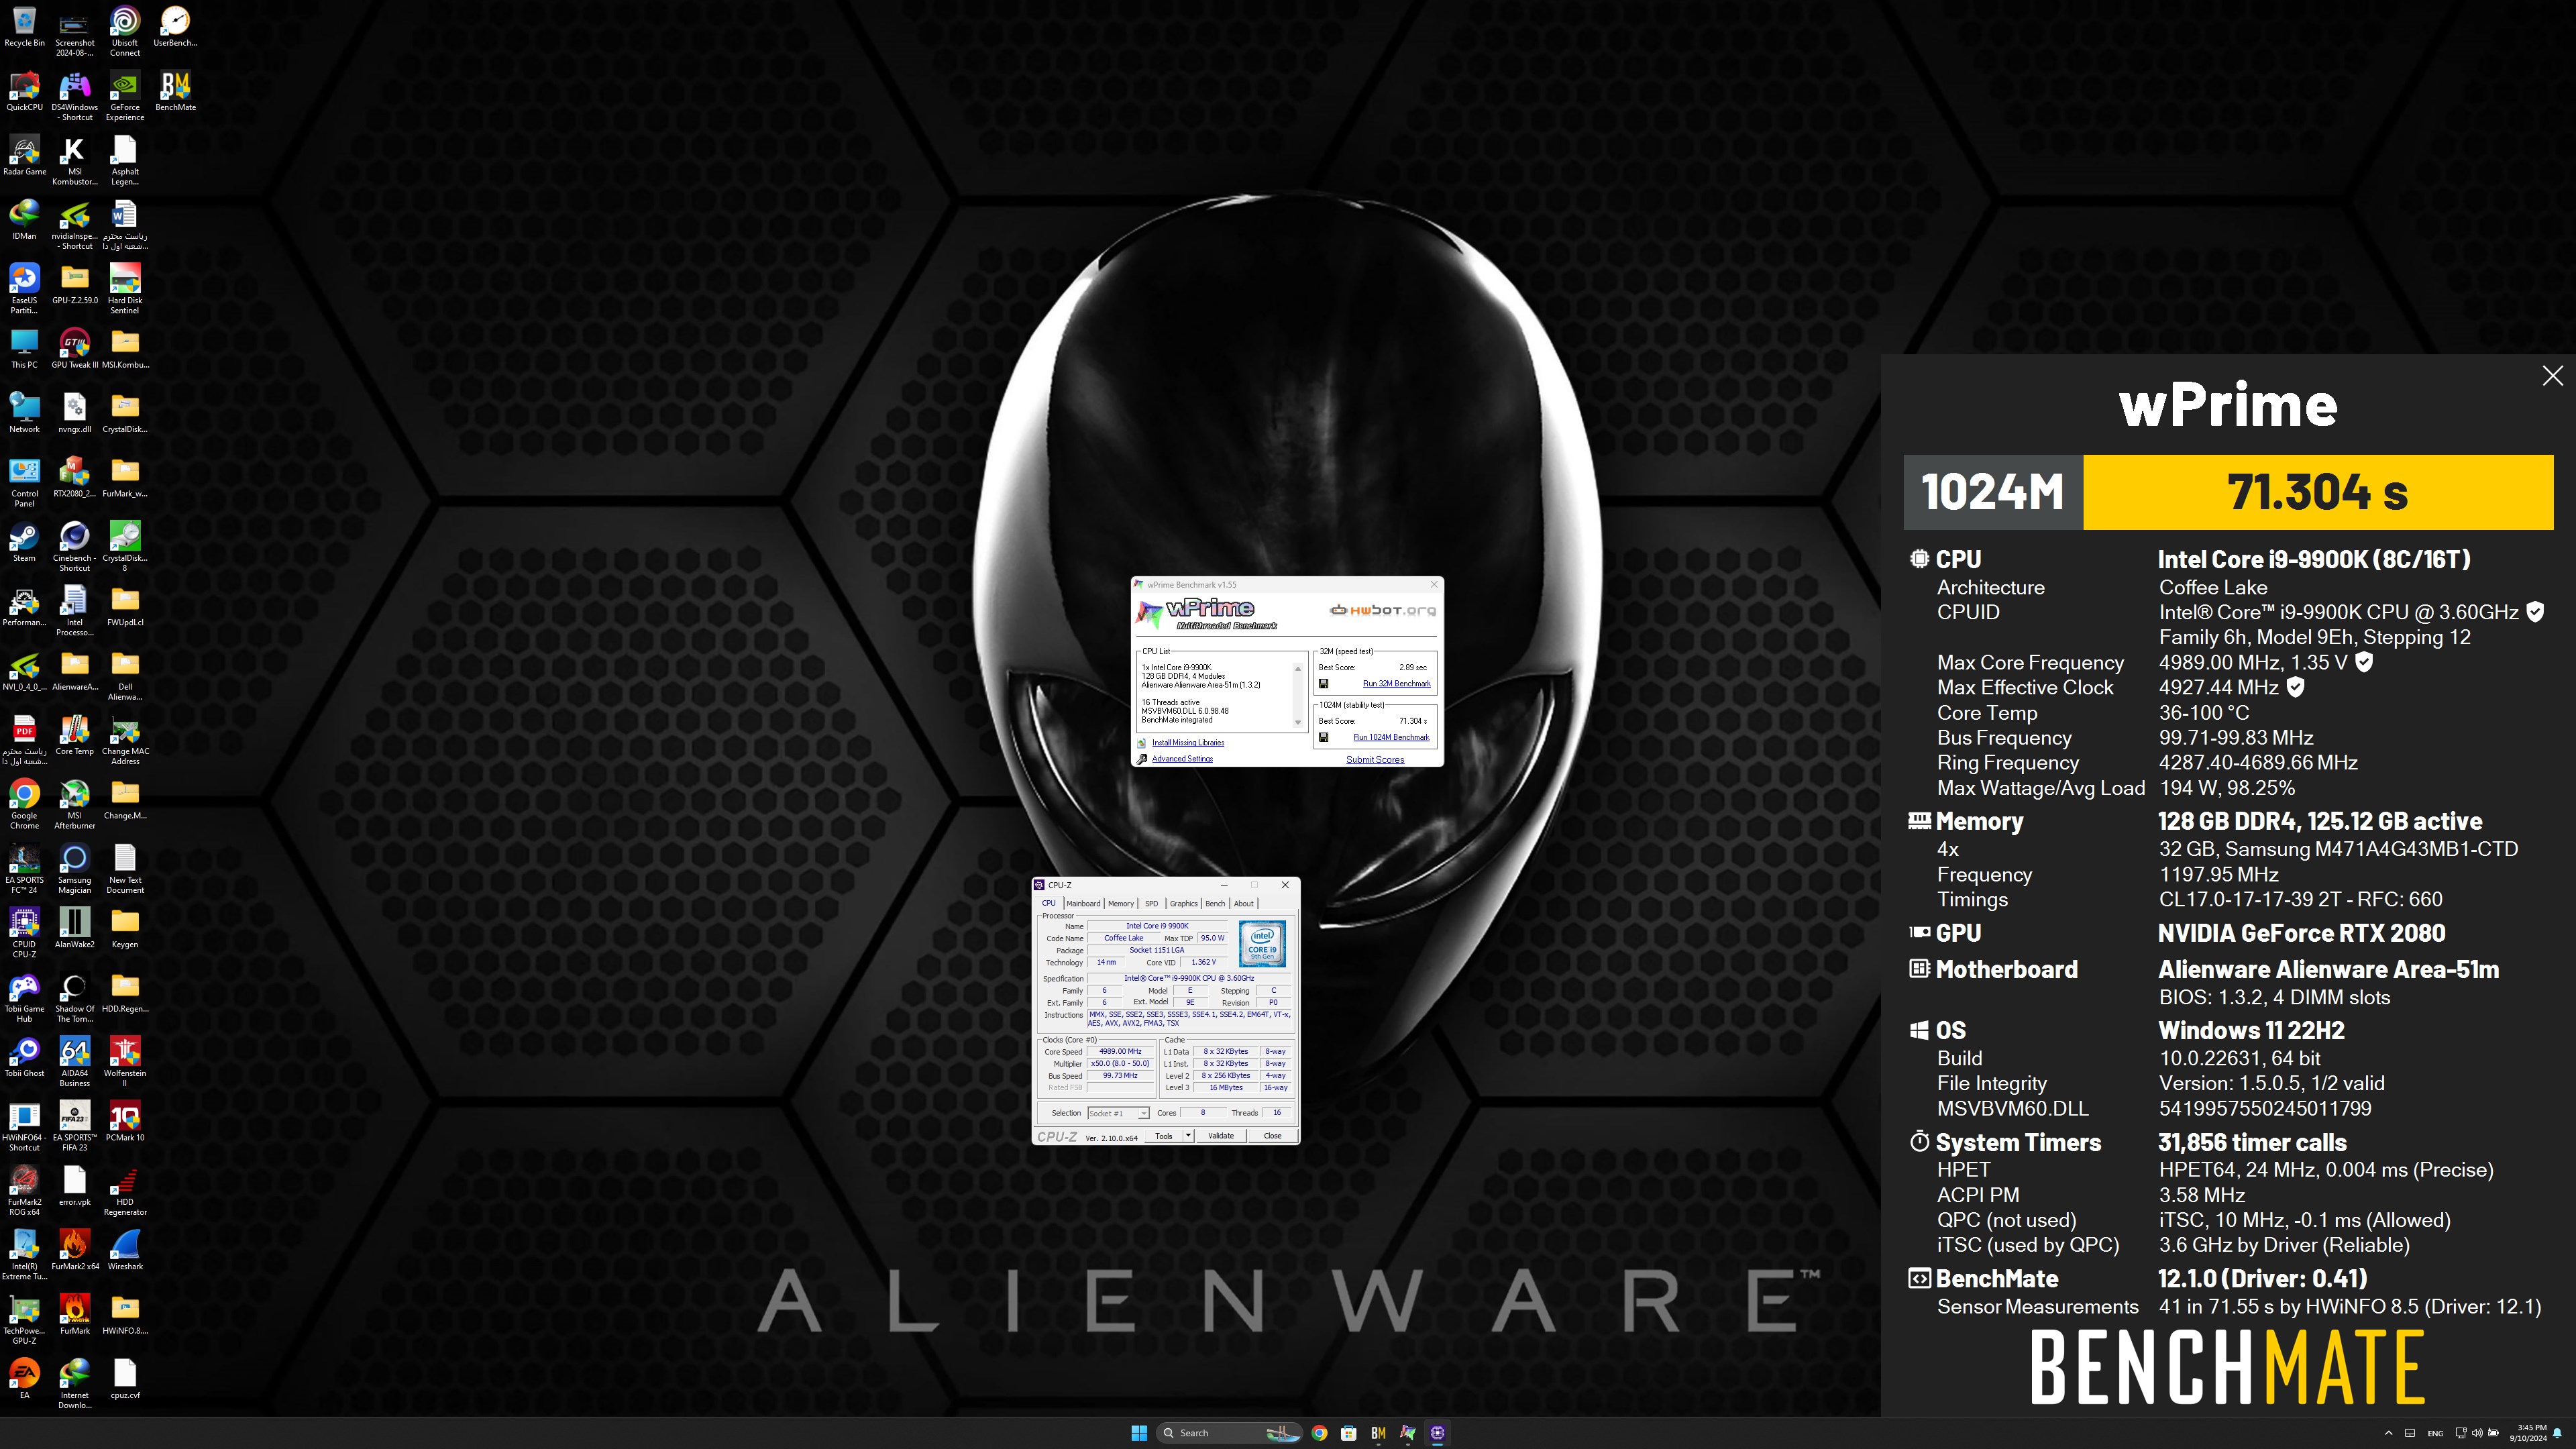
Task: Open Steam desktop icon
Action: 24,543
